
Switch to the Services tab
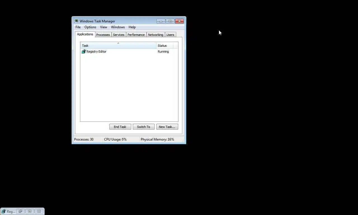tap(119, 35)
